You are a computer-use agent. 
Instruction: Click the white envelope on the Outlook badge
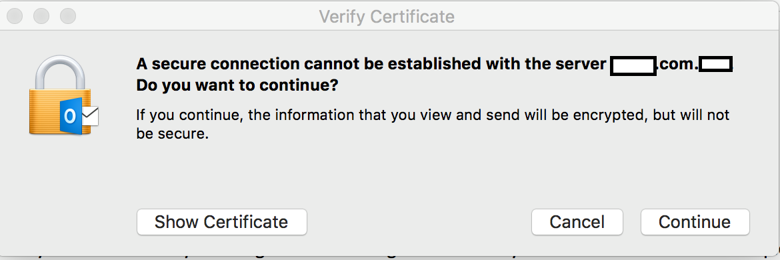coord(90,117)
